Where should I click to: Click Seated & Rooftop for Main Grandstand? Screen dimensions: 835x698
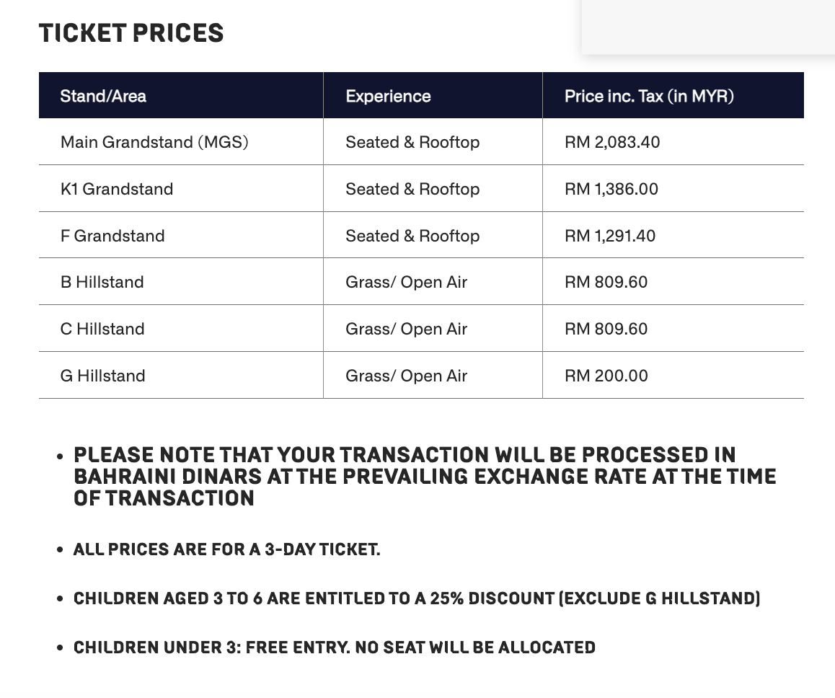click(412, 142)
